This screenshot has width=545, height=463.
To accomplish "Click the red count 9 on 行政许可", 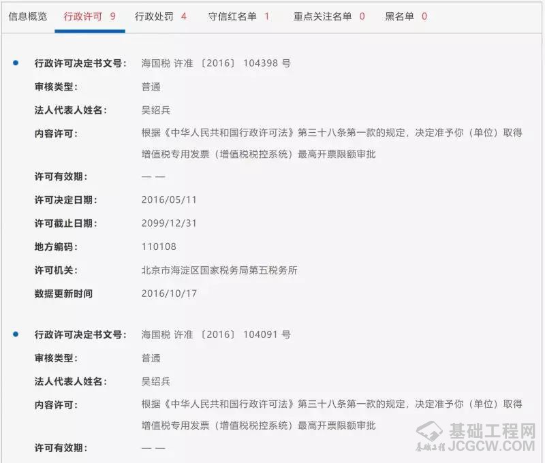I will 112,16.
